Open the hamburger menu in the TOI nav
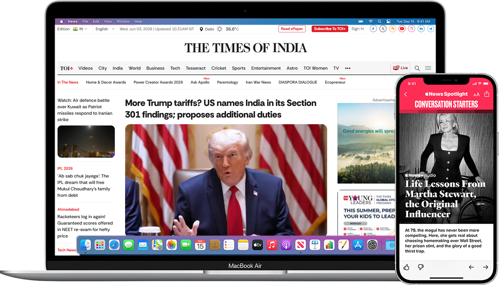Image resolution: width=499 pixels, height=285 pixels. [428, 68]
